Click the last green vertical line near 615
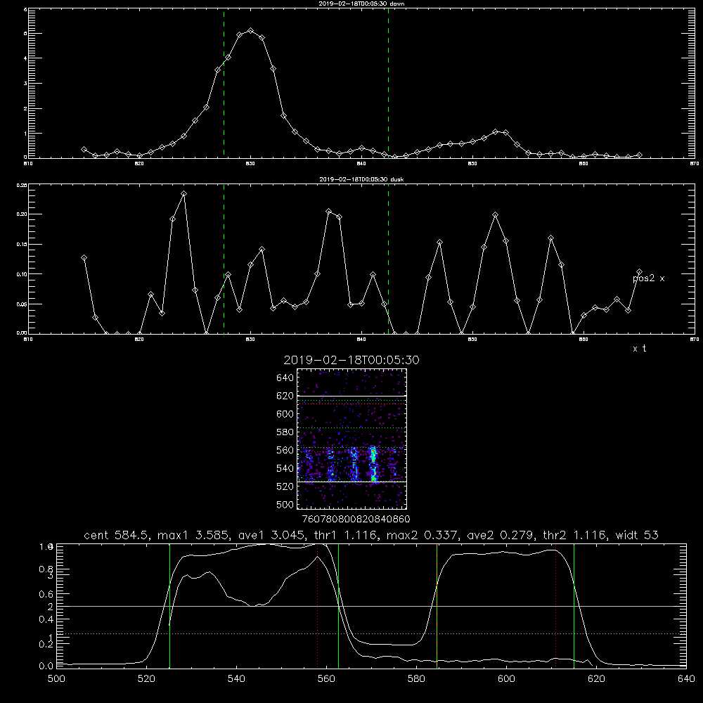703x703 pixels. (574, 606)
